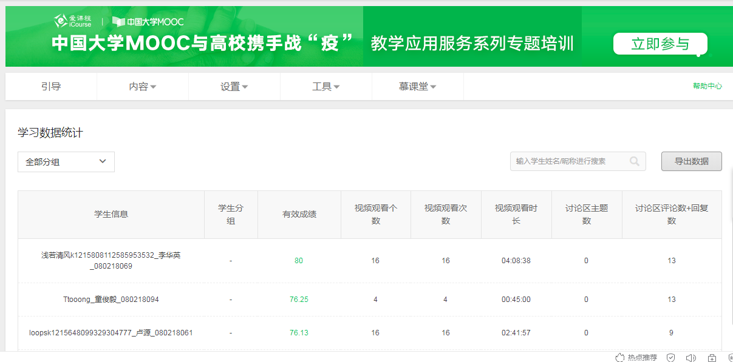Viewport: 733px width, 362px height.
Task: Open the 帮助中心 link
Action: click(x=707, y=86)
